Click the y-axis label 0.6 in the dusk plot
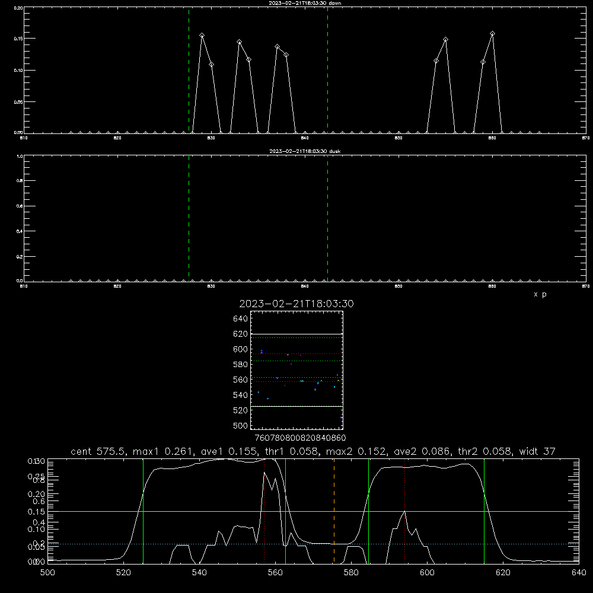This screenshot has height=593, width=593. pos(20,206)
